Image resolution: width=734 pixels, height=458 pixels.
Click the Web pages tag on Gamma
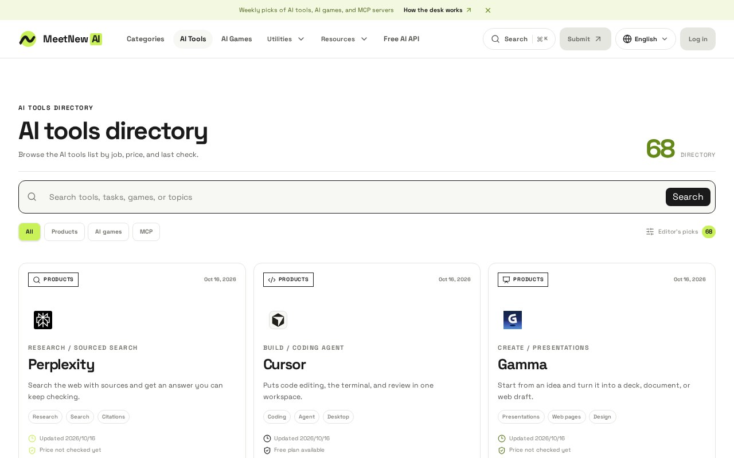pos(567,417)
